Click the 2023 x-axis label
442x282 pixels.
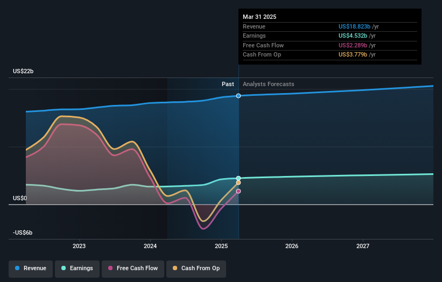pos(79,246)
